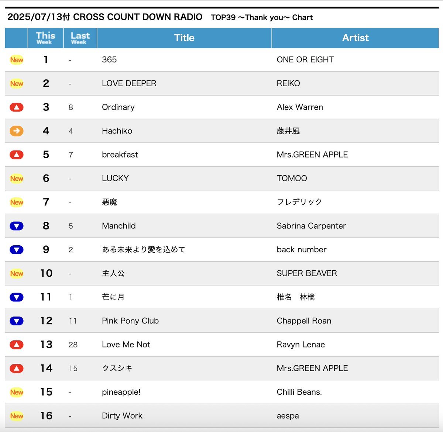Image resolution: width=443 pixels, height=432 pixels.
Task: Click the New badge beside LUCKY
Action: (x=17, y=179)
